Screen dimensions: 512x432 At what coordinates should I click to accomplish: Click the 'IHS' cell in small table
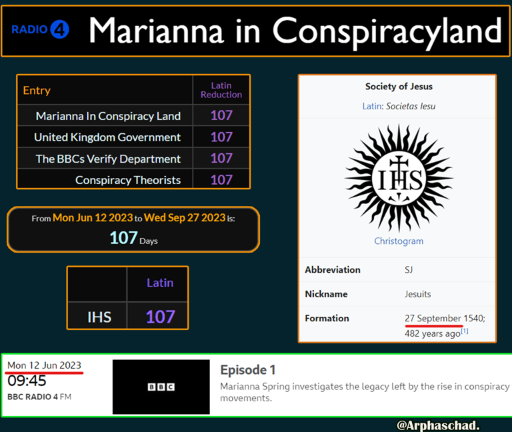point(99,317)
